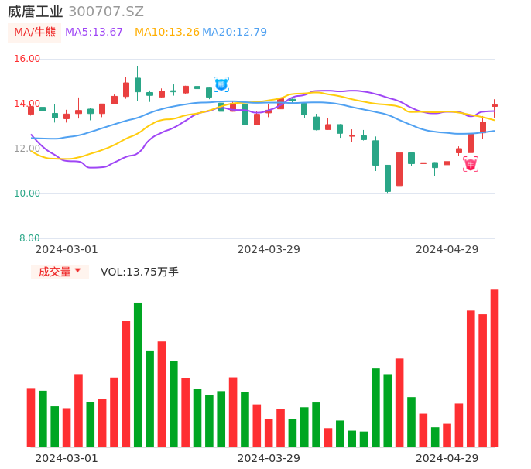The height and width of the screenshot is (469, 531).
Task: Select the tallest red volume bar at far right
Action: [495, 368]
